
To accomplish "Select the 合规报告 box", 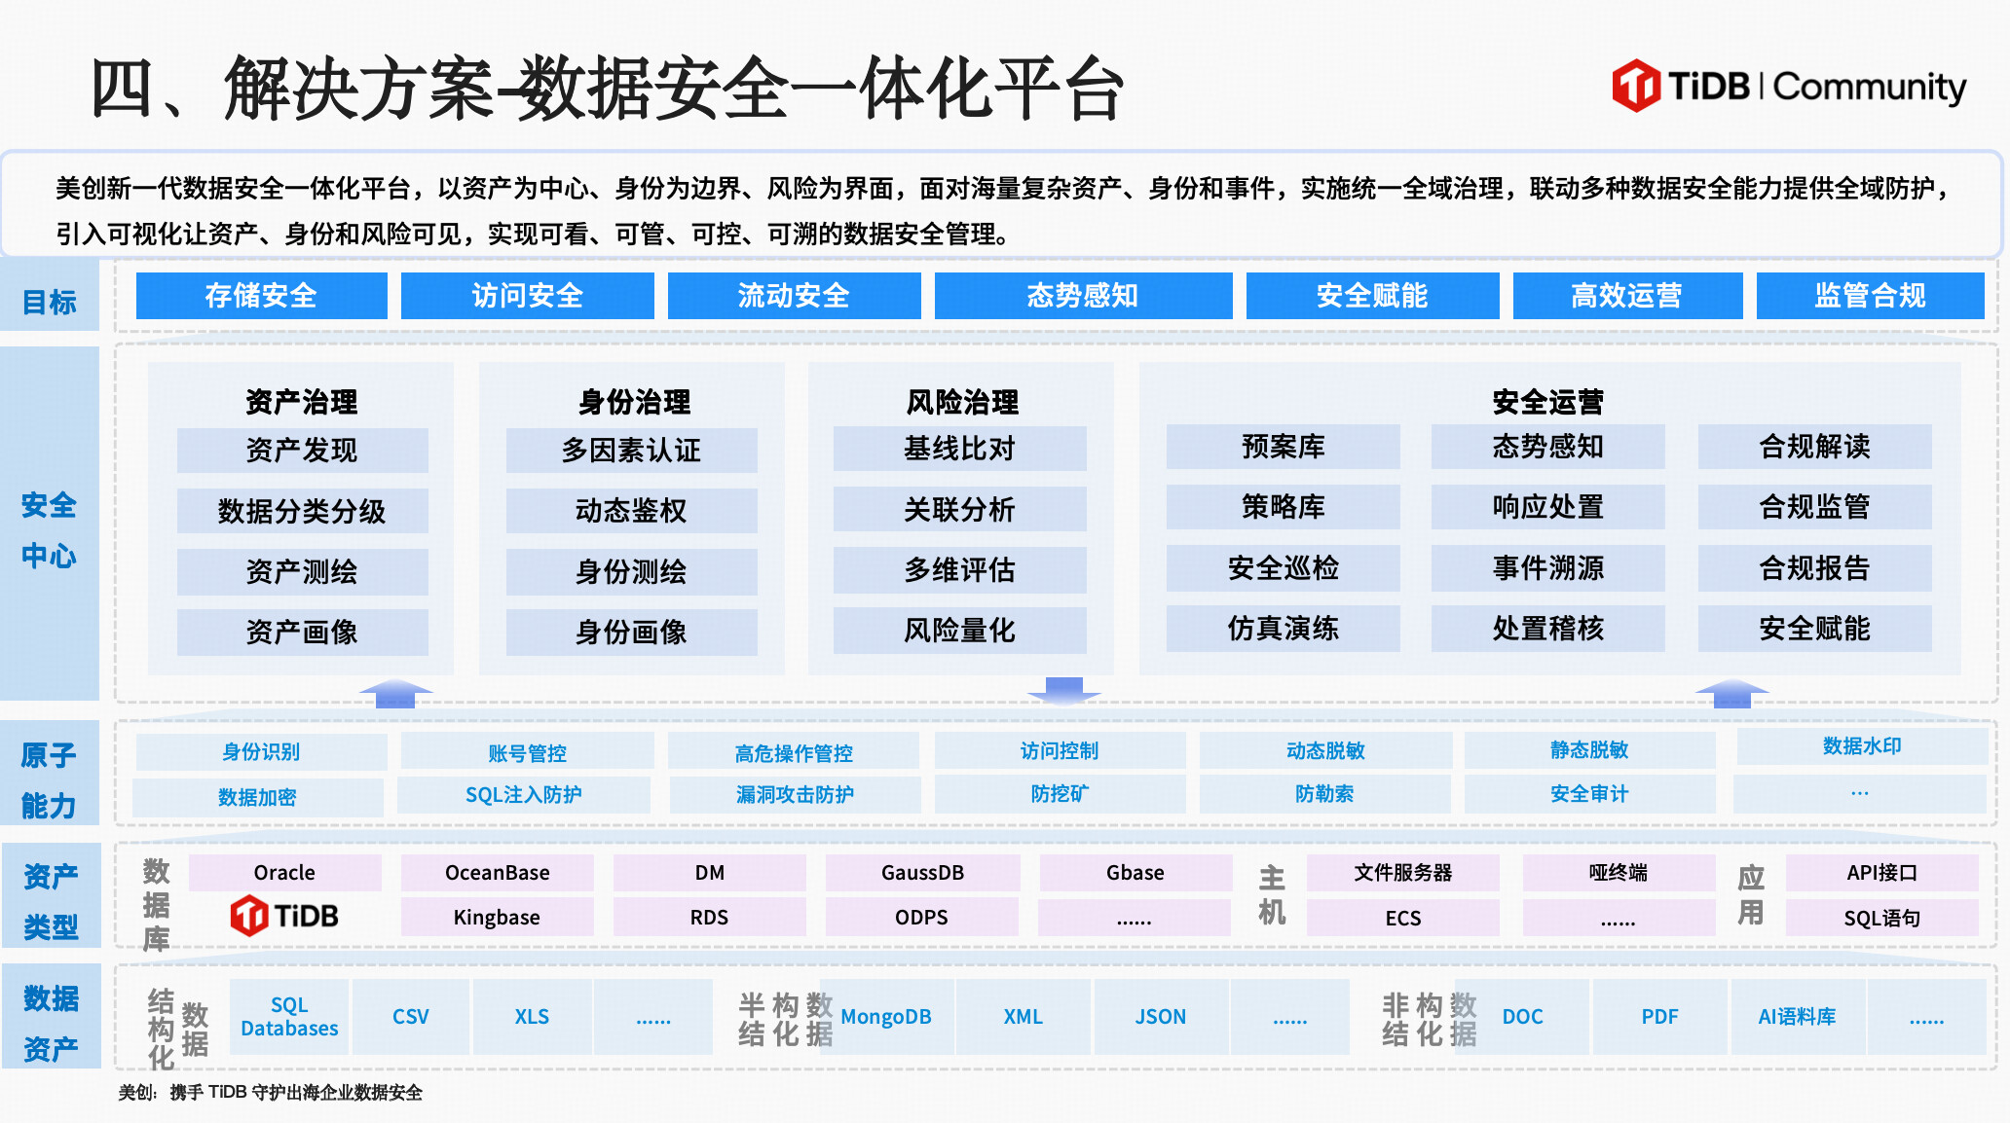I will tap(1813, 568).
